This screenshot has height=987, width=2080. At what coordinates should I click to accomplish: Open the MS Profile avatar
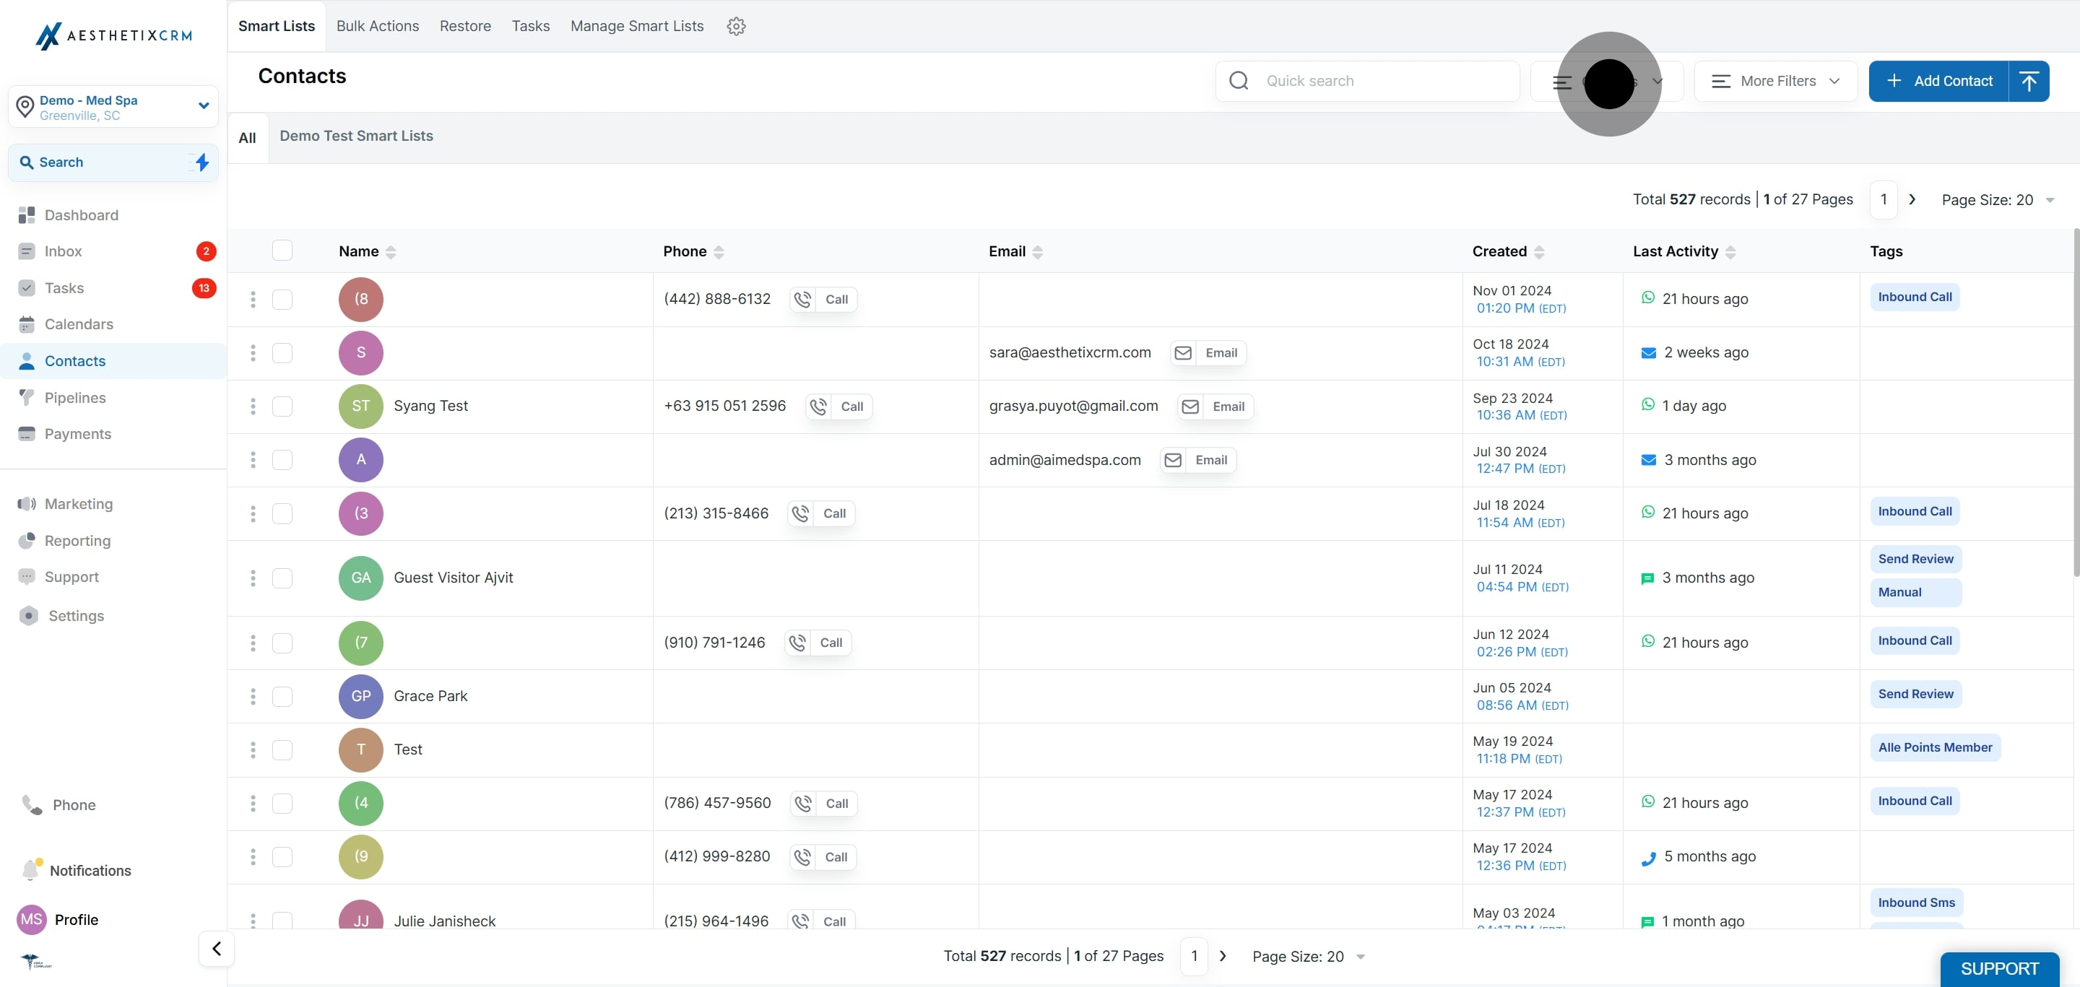(x=32, y=919)
